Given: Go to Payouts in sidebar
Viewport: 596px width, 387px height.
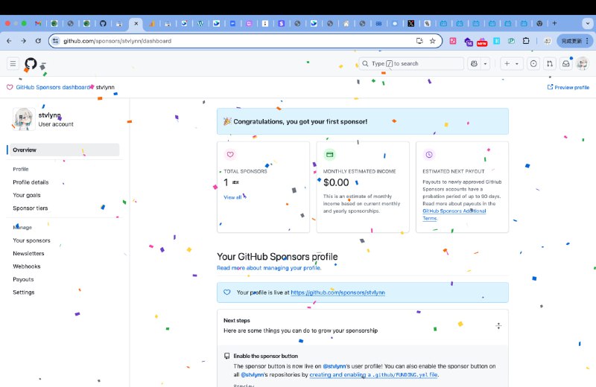Looking at the screenshot, I should (23, 280).
